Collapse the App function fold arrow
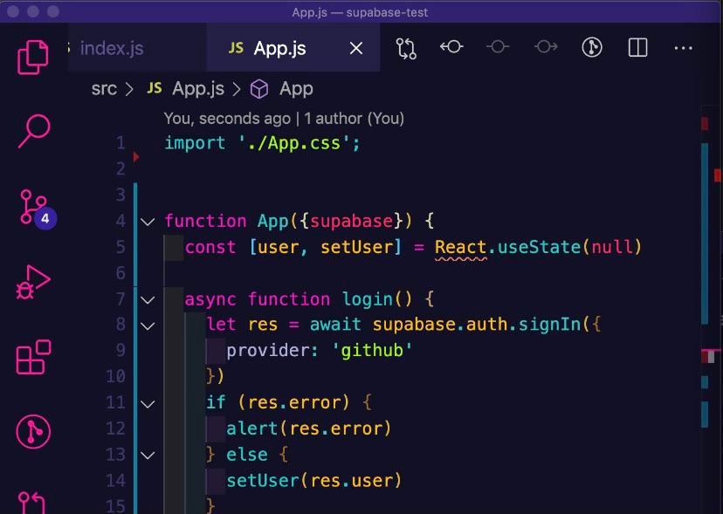 147,222
